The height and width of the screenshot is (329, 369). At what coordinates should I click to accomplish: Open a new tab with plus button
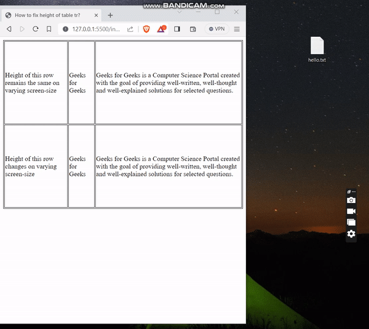point(110,15)
